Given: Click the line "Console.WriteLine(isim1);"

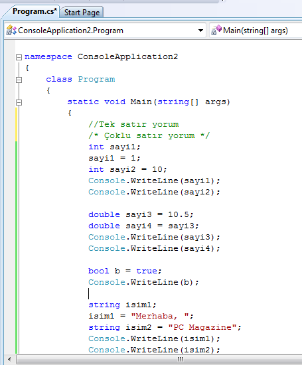Looking at the screenshot, I should 154,338.
